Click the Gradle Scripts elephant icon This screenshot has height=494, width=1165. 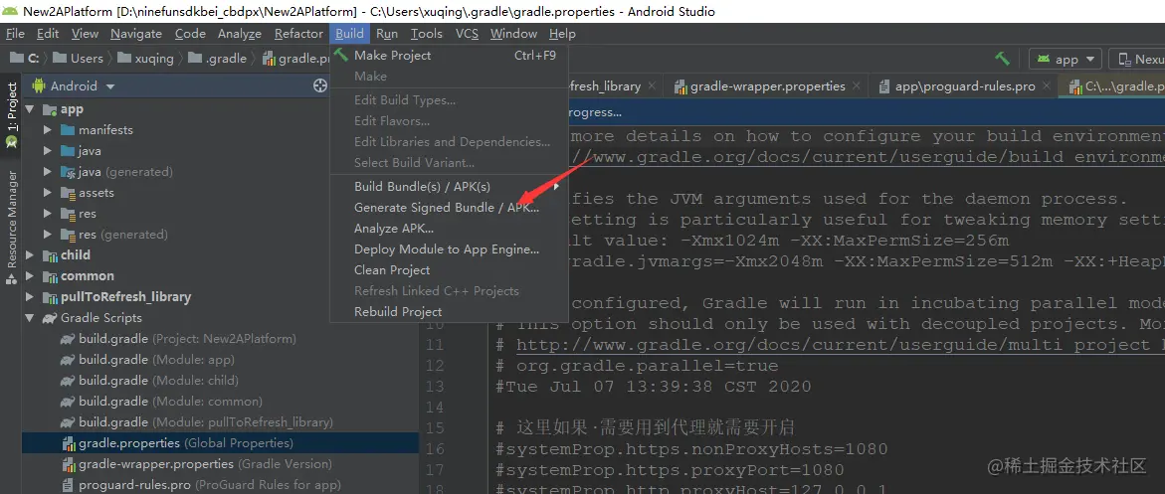(50, 317)
